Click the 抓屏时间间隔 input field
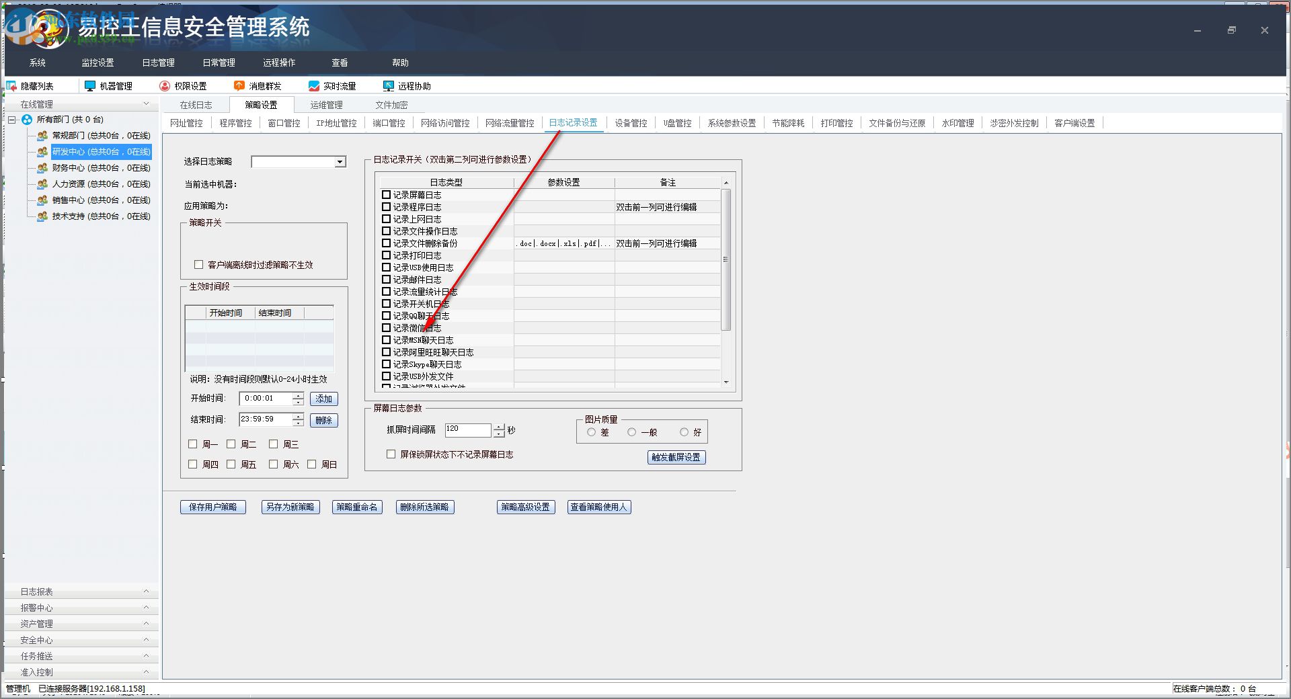 (467, 430)
